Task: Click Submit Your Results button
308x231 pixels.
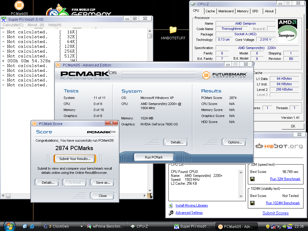Action: [75, 159]
